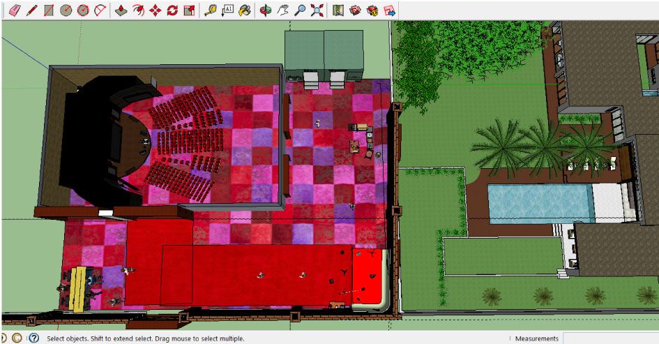The height and width of the screenshot is (344, 659).
Task: Pick the Tape Measure tool
Action: [210, 10]
